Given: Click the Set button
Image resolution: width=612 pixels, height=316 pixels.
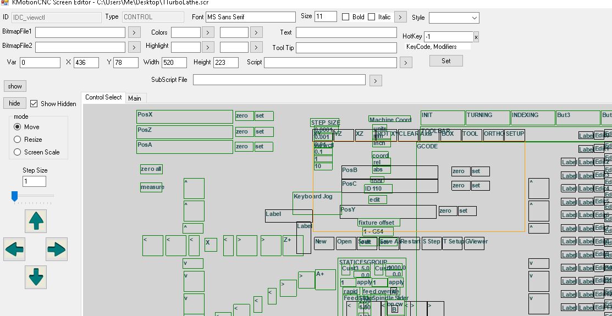Looking at the screenshot, I should [446, 61].
